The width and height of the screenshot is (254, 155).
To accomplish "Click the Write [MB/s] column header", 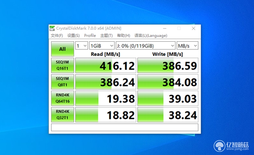I will [168, 54].
